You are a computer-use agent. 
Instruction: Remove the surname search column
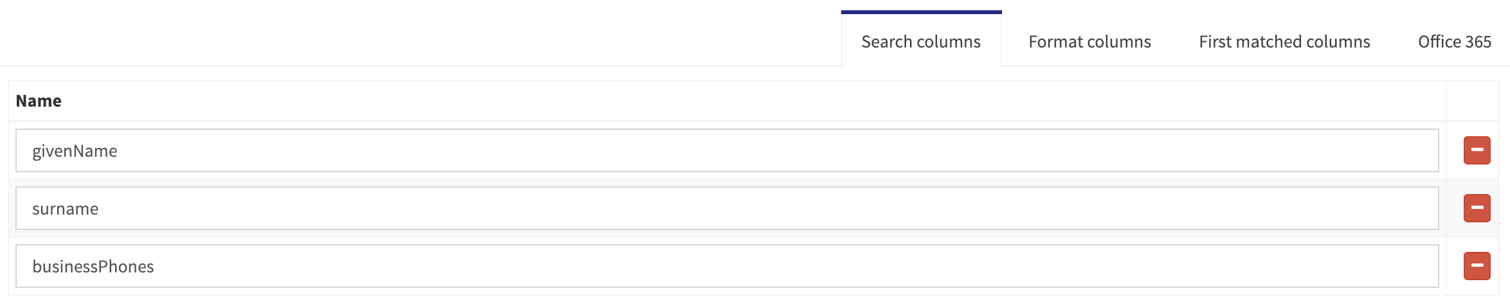1477,208
